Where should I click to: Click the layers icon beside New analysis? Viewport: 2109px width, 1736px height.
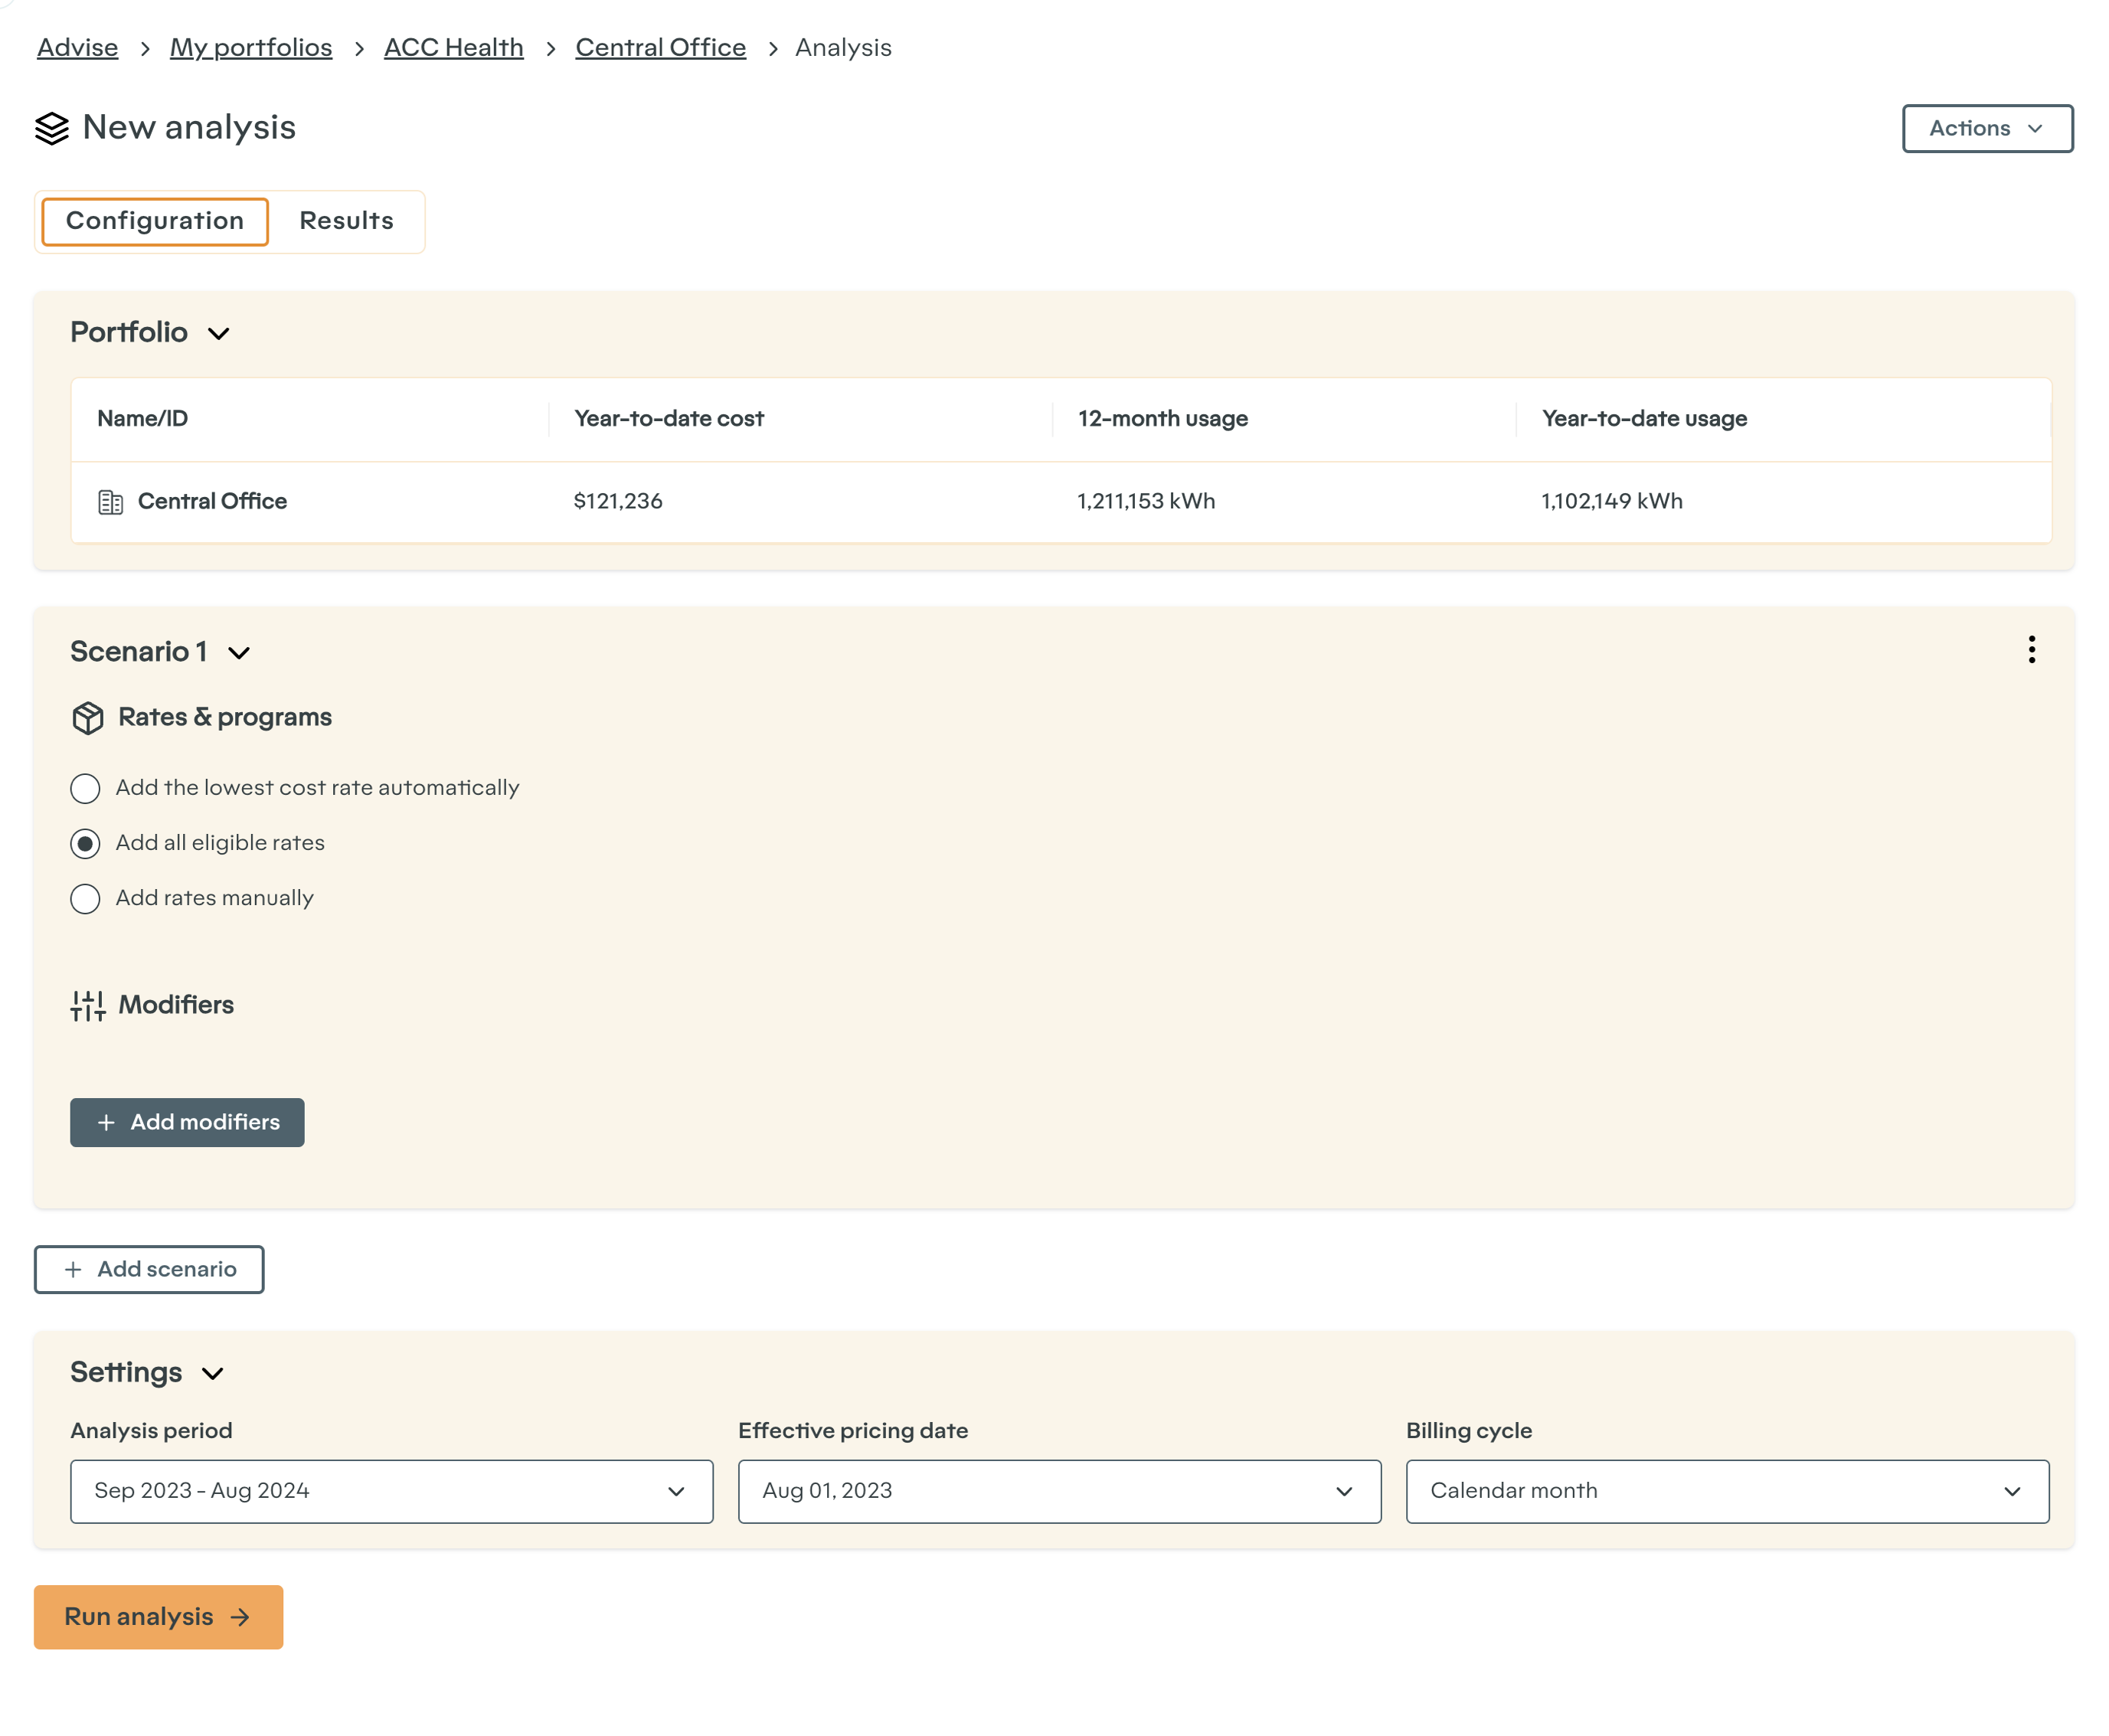click(x=52, y=128)
